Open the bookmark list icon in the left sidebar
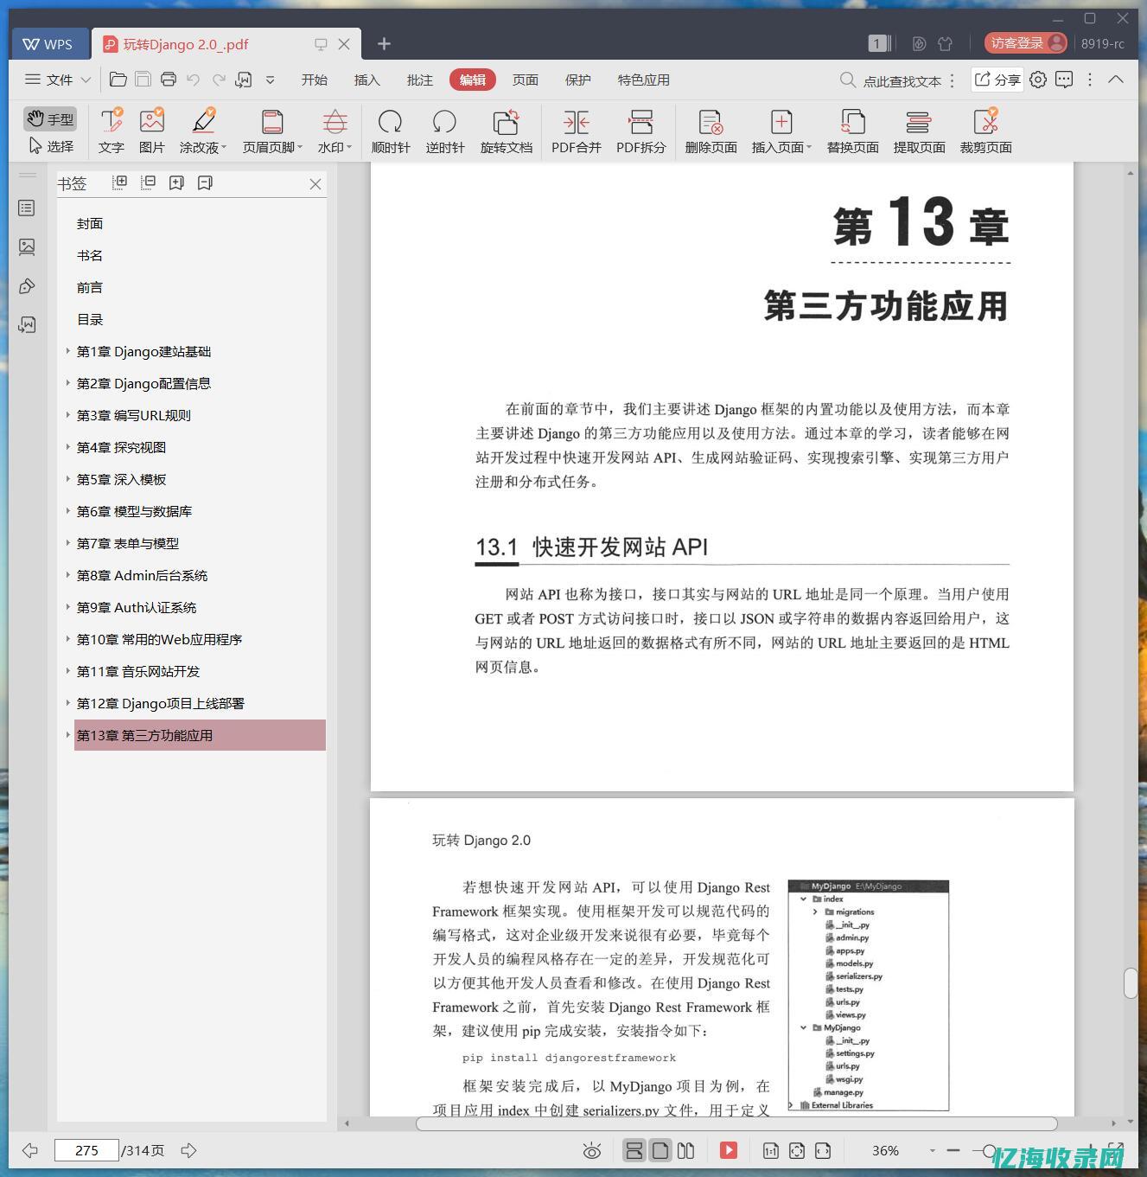The width and height of the screenshot is (1147, 1177). pyautogui.click(x=27, y=208)
